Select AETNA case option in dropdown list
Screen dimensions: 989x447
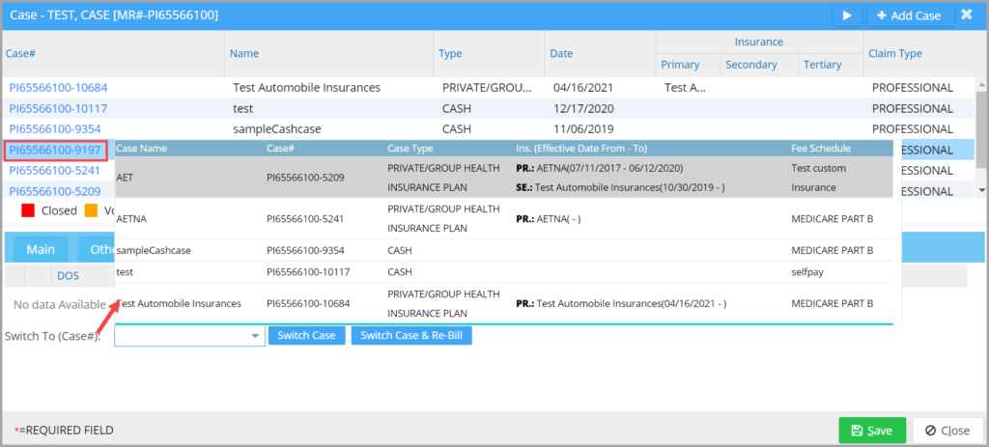(504, 219)
